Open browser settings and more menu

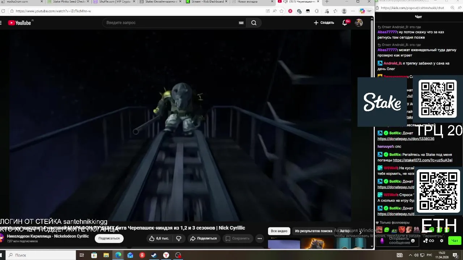353,11
